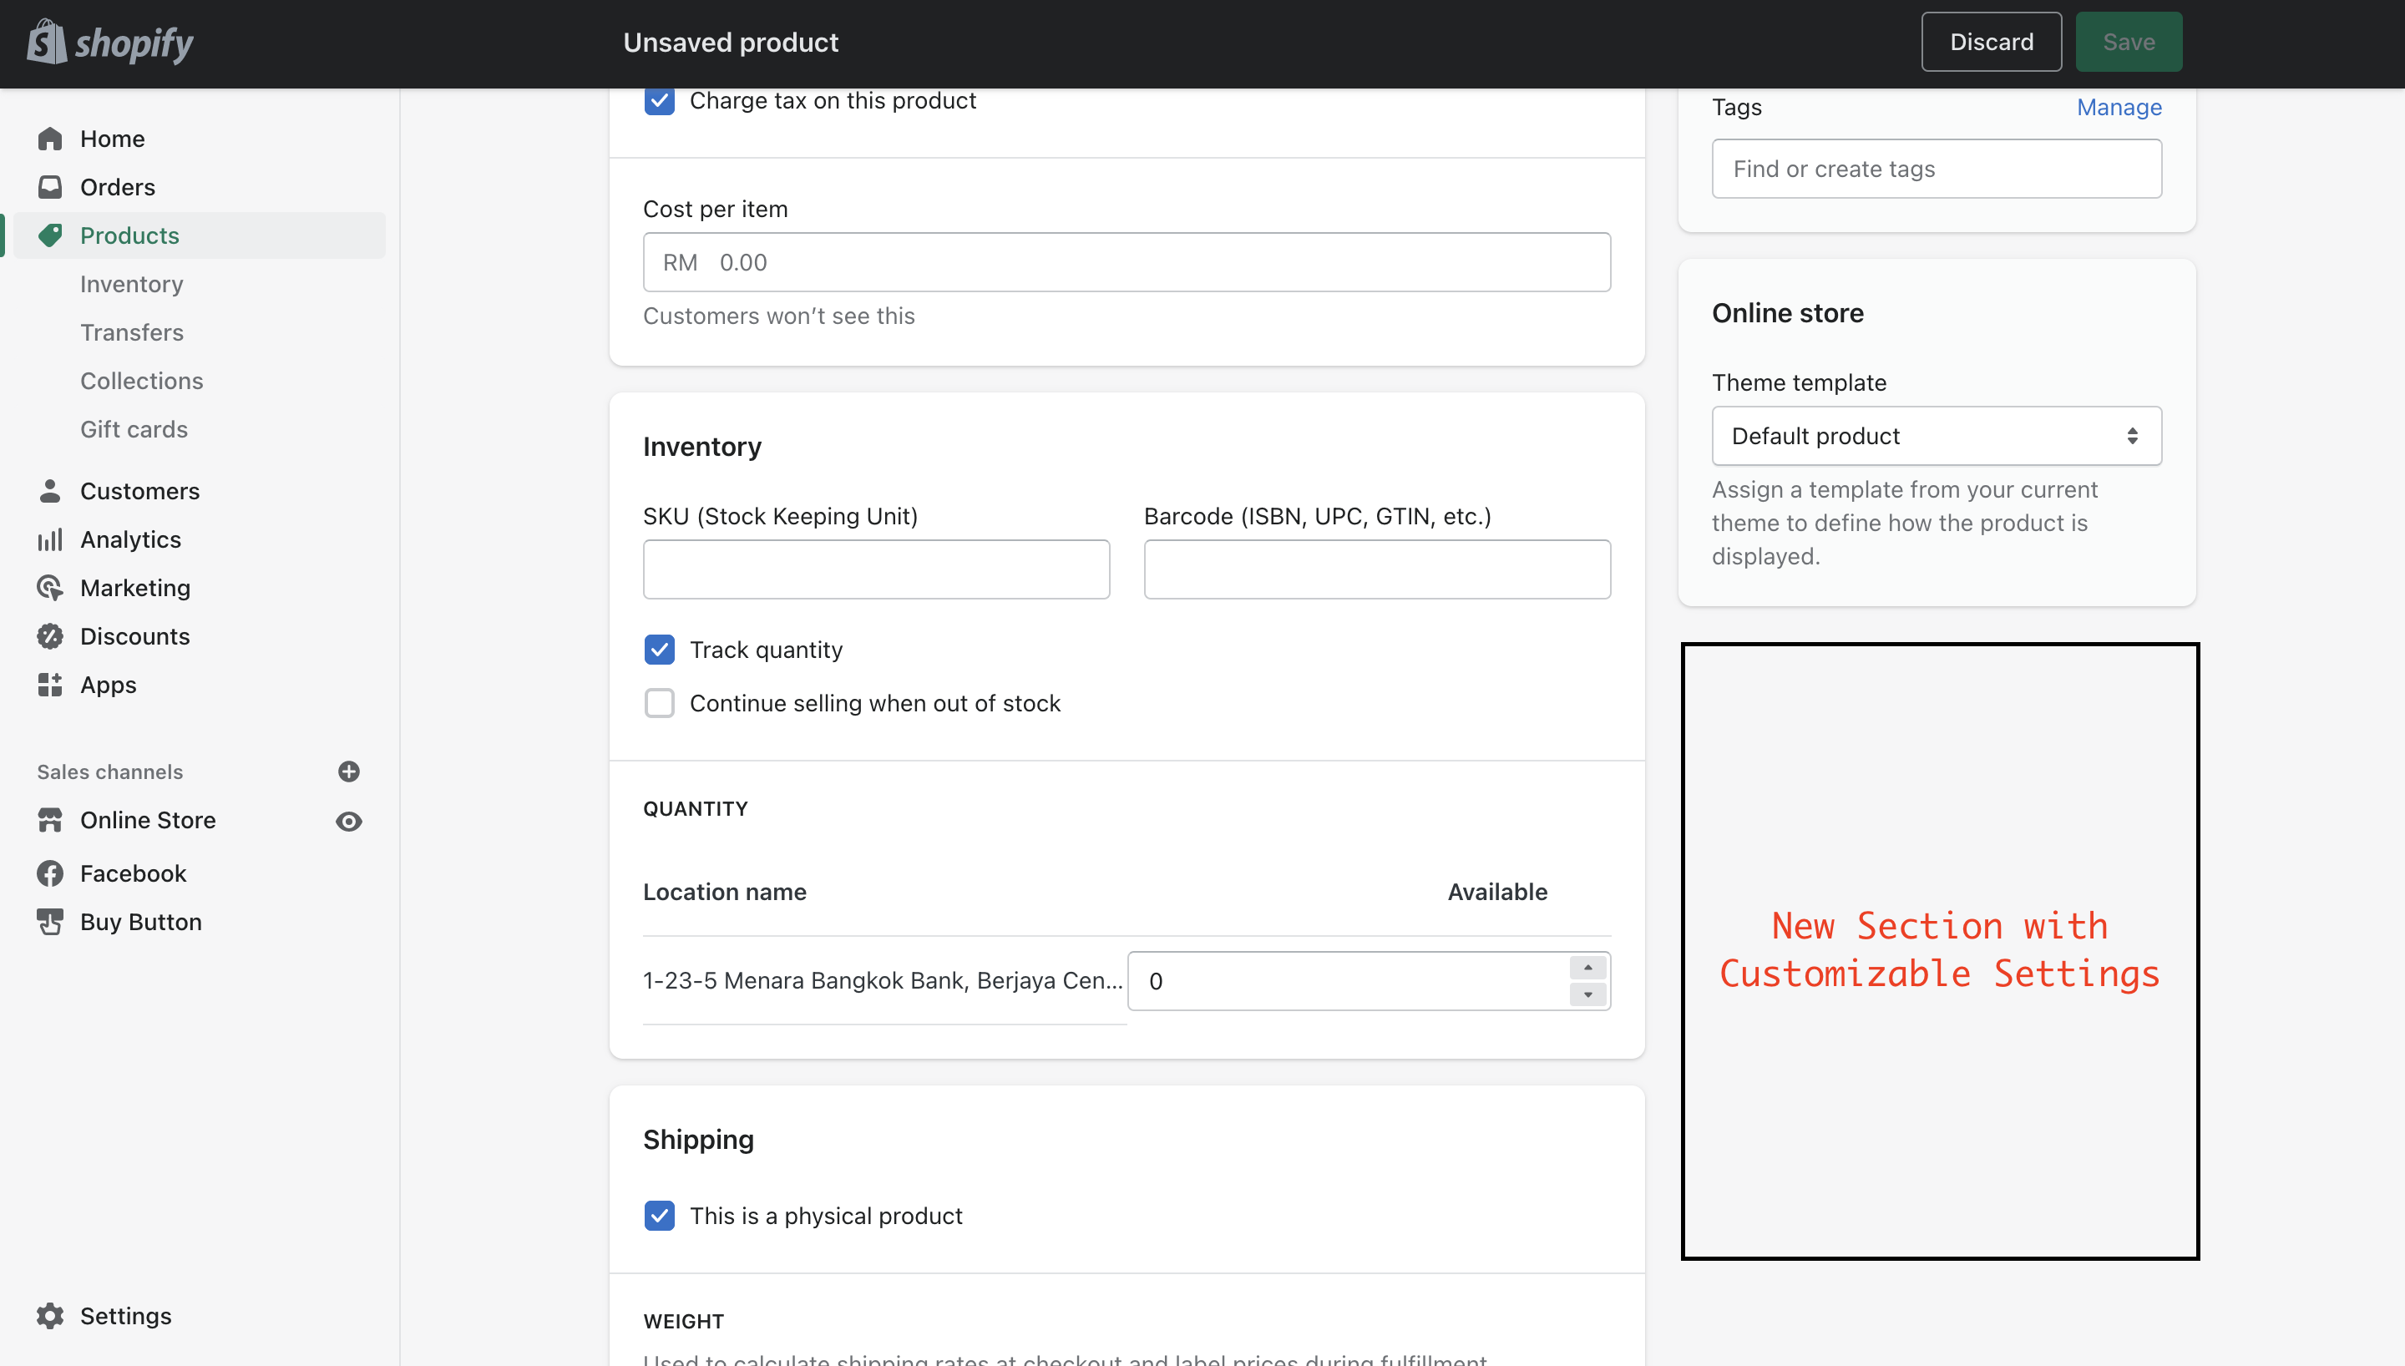Image resolution: width=2405 pixels, height=1366 pixels.
Task: Open the Analytics page
Action: click(130, 539)
